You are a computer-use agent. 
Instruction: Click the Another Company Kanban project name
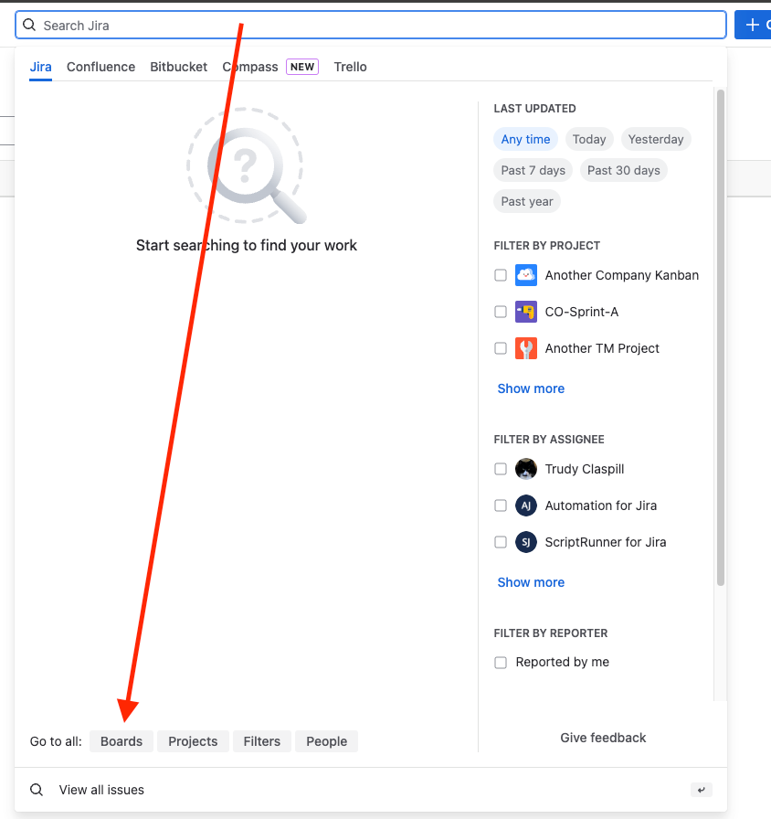pos(622,275)
